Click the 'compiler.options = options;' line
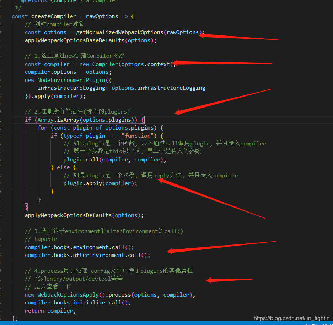The image size is (333, 325). [68, 72]
